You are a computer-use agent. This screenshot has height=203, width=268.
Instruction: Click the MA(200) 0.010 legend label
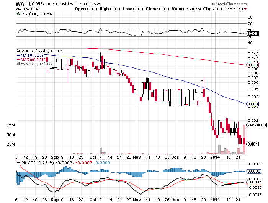click(33, 59)
